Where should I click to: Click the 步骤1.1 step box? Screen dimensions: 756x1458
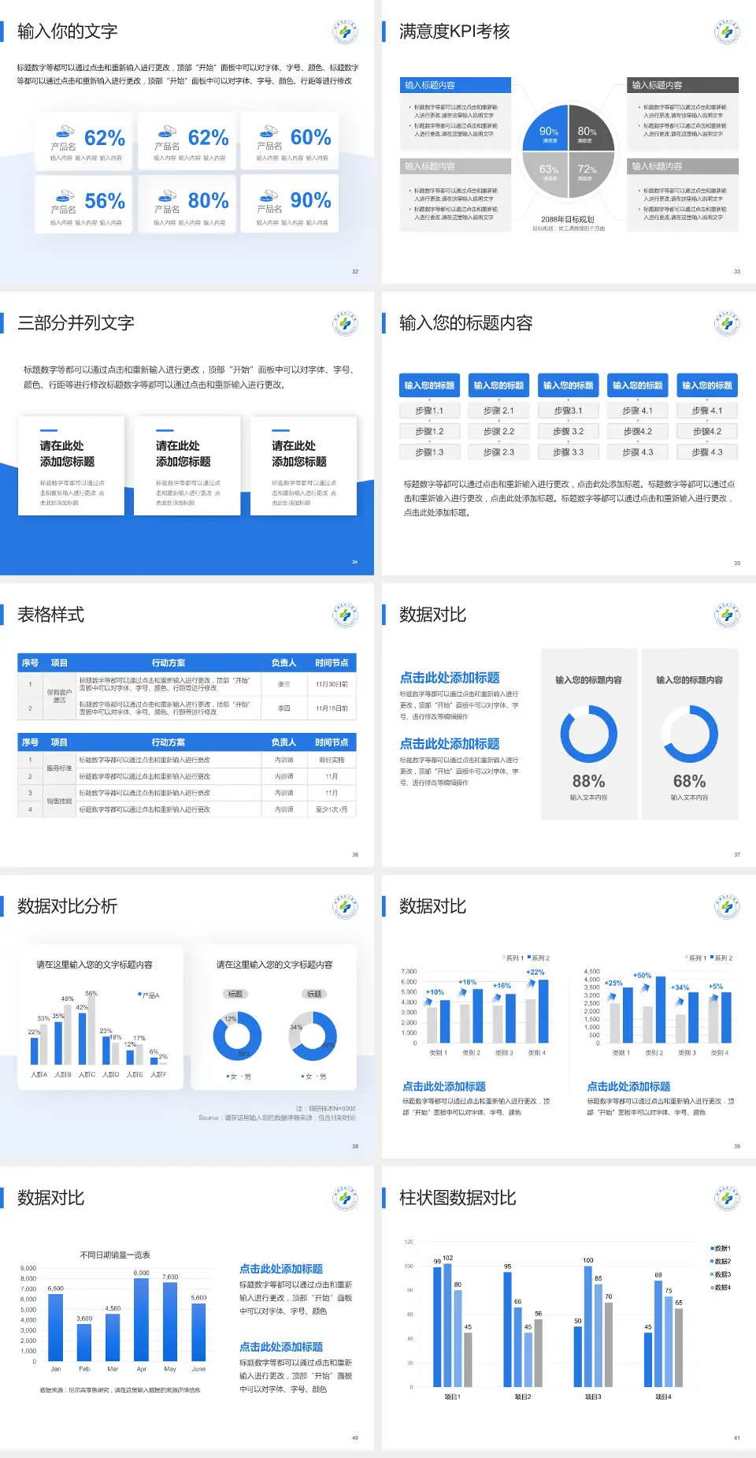(429, 411)
